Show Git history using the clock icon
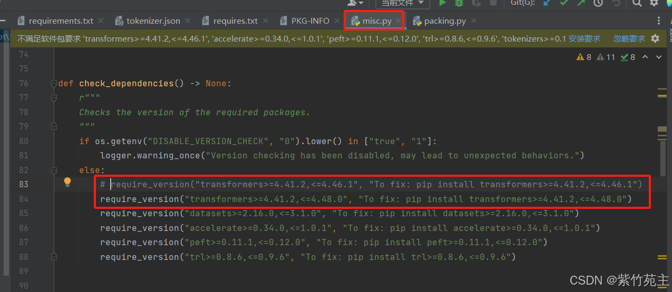The height and width of the screenshot is (292, 672). click(x=598, y=3)
